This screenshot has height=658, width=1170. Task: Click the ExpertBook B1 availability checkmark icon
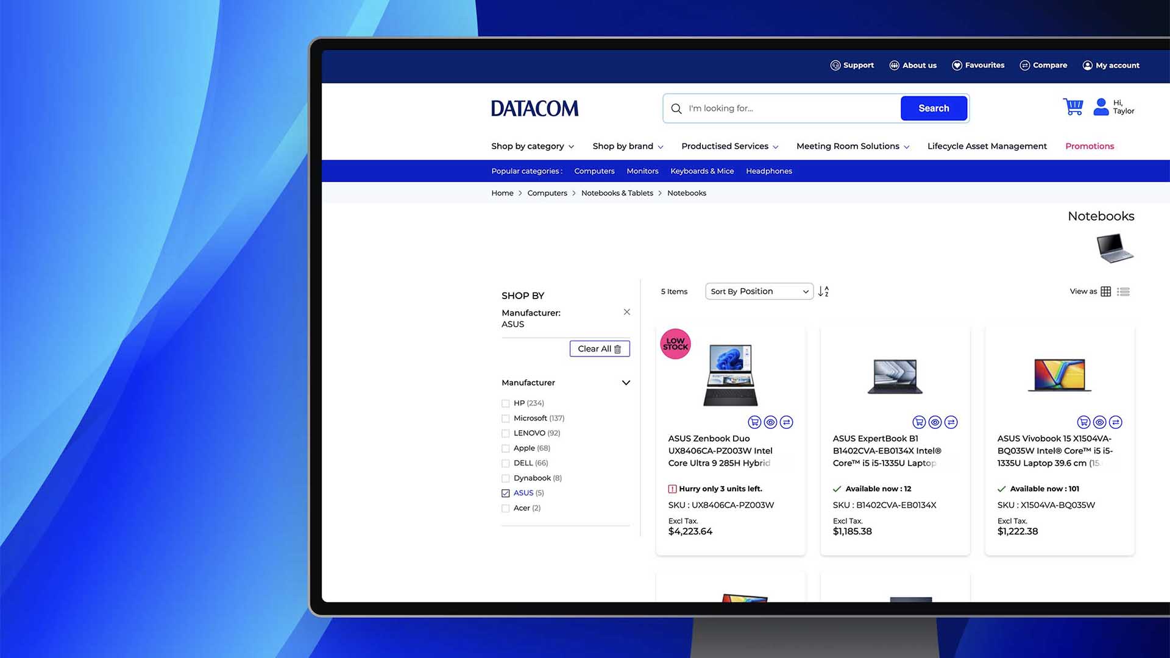[837, 489]
